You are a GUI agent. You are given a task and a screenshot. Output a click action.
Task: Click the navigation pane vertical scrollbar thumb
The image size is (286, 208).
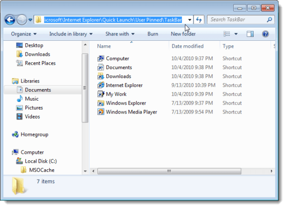[85, 88]
